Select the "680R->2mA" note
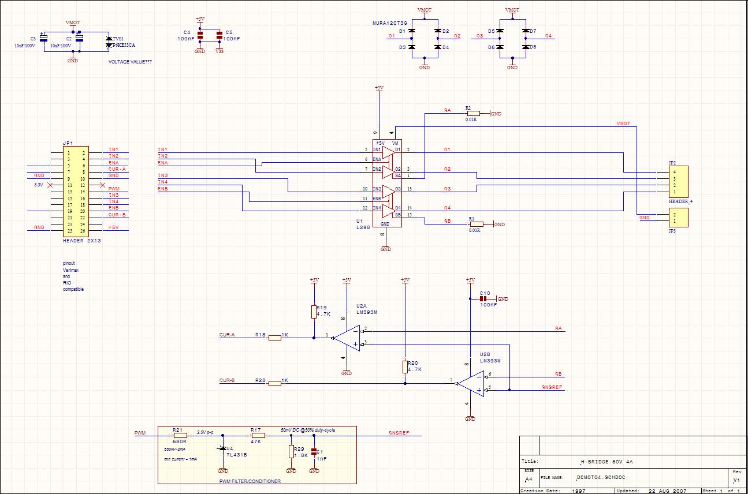The image size is (748, 494). pos(176,449)
